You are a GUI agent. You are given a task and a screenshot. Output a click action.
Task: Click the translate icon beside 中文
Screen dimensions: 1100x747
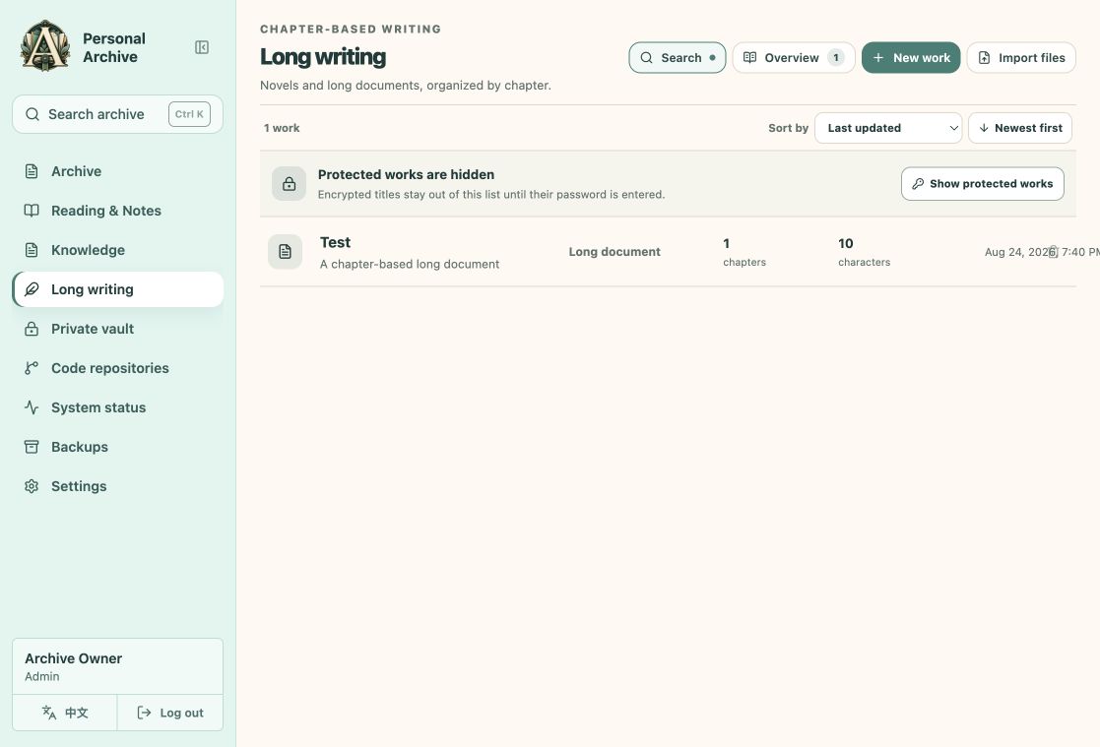tap(49, 713)
